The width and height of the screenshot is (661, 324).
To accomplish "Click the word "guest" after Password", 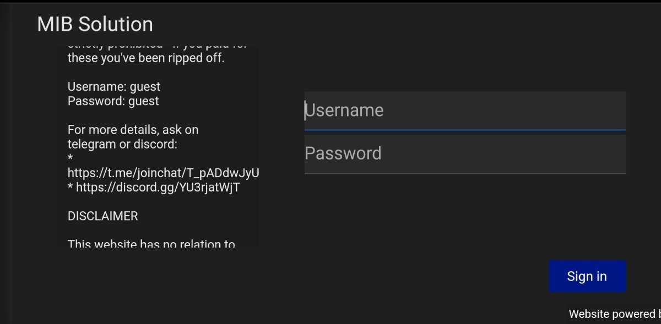I will point(143,101).
